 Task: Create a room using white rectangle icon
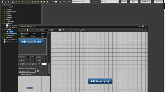coord(56,2)
